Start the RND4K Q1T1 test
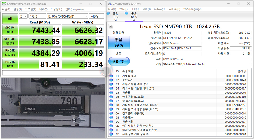Image resolution: width=254 pixels, height=139 pixels. pyautogui.click(x=10, y=64)
